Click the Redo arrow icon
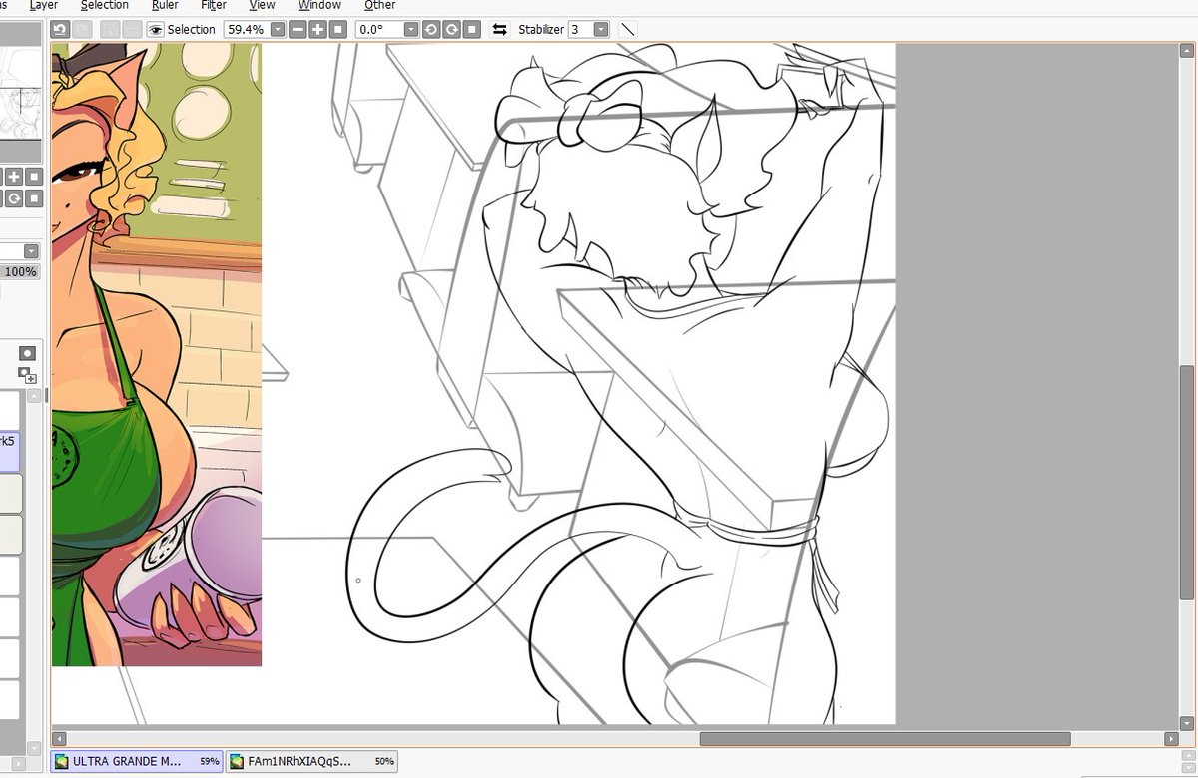Image resolution: width=1198 pixels, height=778 pixels. point(82,30)
